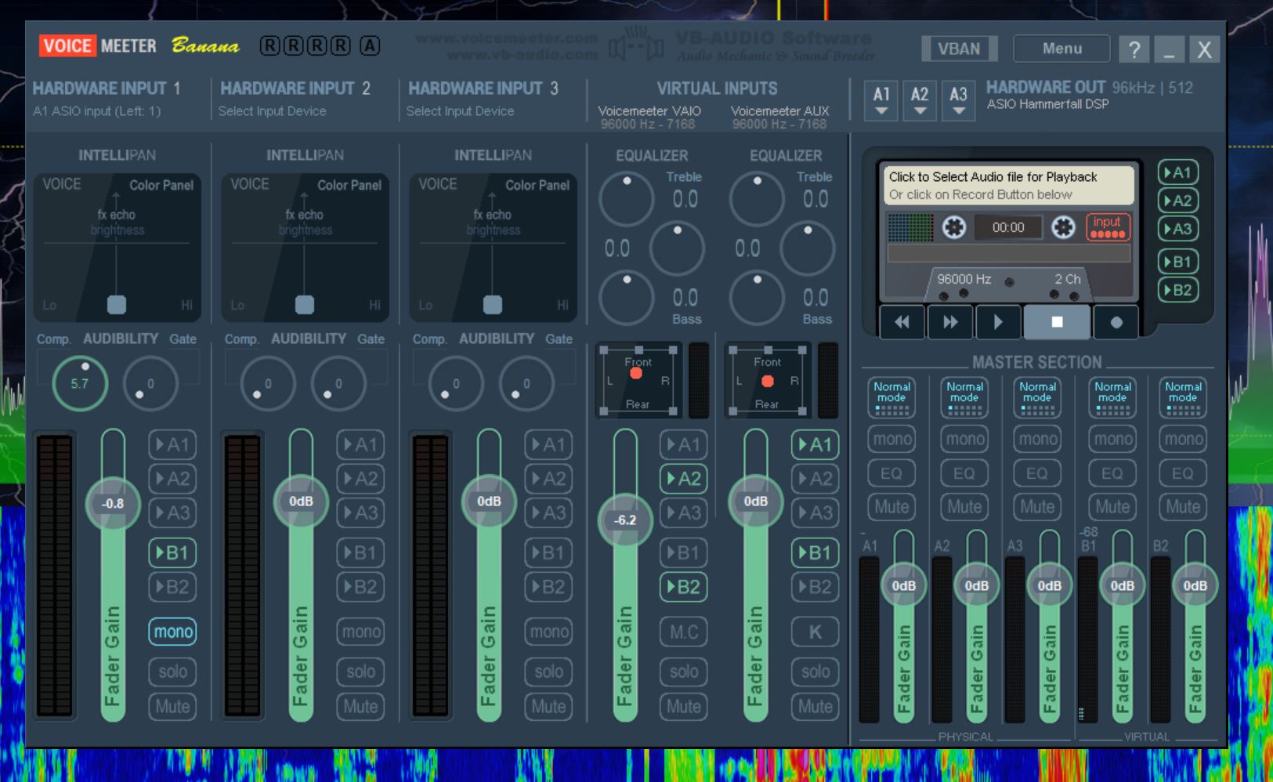The height and width of the screenshot is (782, 1273).
Task: Change Normal mode on master bus B2
Action: coord(1183,397)
